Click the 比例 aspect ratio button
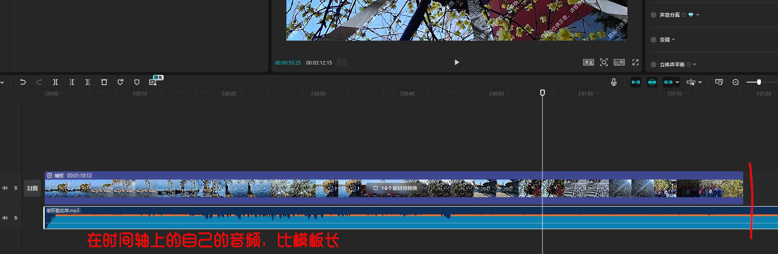 point(619,62)
